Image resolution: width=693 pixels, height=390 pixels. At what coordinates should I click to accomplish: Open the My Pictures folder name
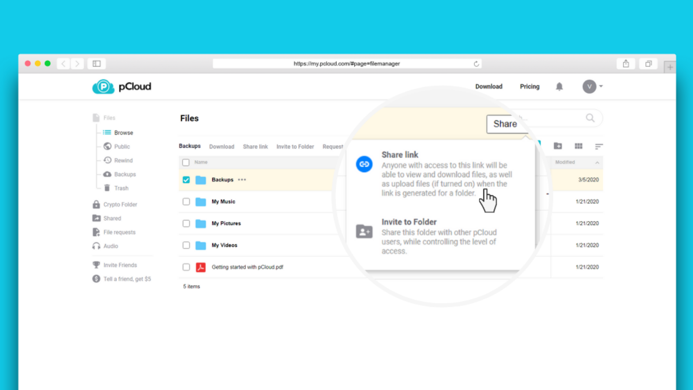(x=226, y=224)
